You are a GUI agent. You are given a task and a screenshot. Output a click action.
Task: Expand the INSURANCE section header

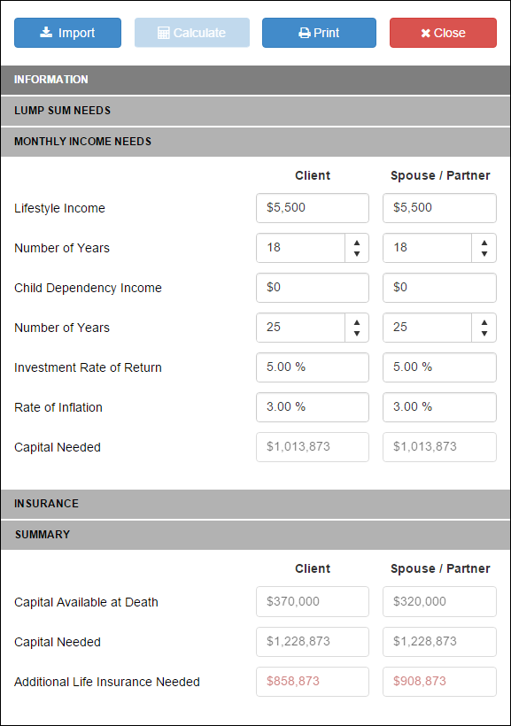(x=255, y=504)
